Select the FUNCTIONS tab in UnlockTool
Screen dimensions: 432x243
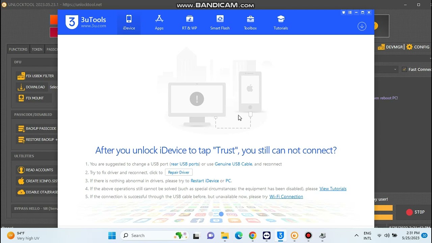(18, 49)
